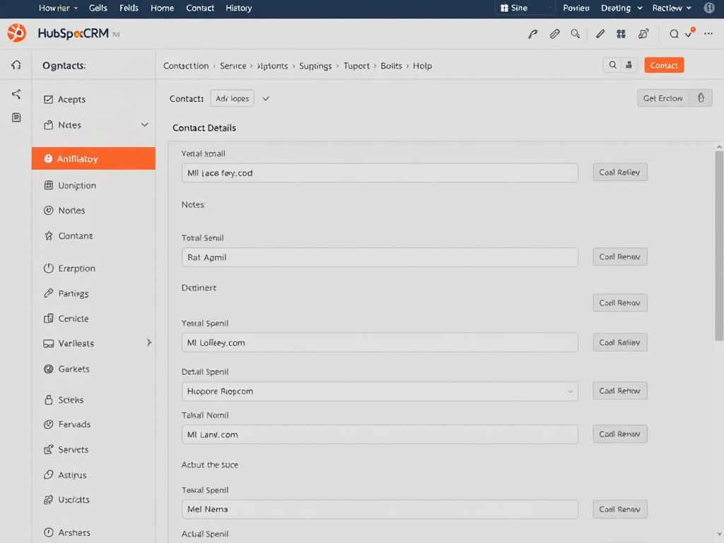
Task: Click the magnifier icon in the top toolbar
Action: [x=576, y=33]
